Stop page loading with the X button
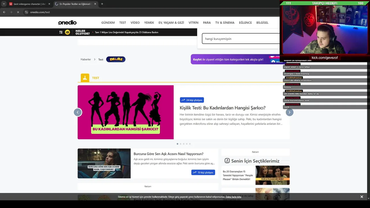The image size is (370, 208). [18, 12]
